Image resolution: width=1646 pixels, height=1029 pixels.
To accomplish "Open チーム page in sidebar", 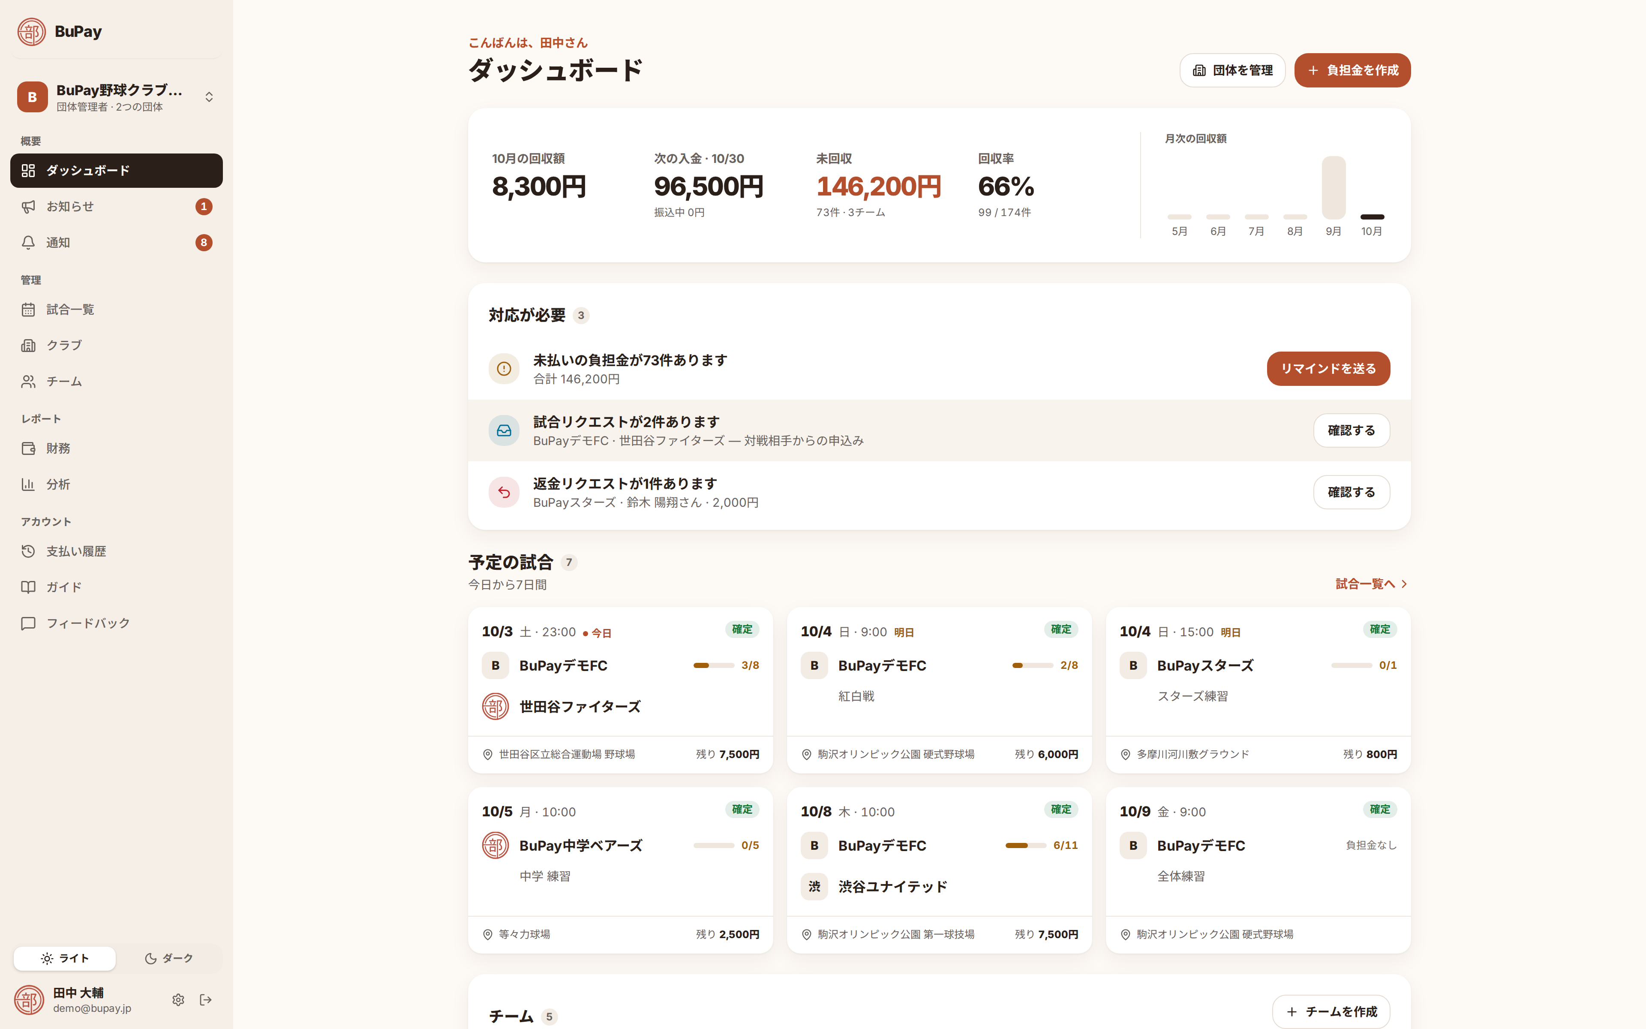I will tap(116, 381).
